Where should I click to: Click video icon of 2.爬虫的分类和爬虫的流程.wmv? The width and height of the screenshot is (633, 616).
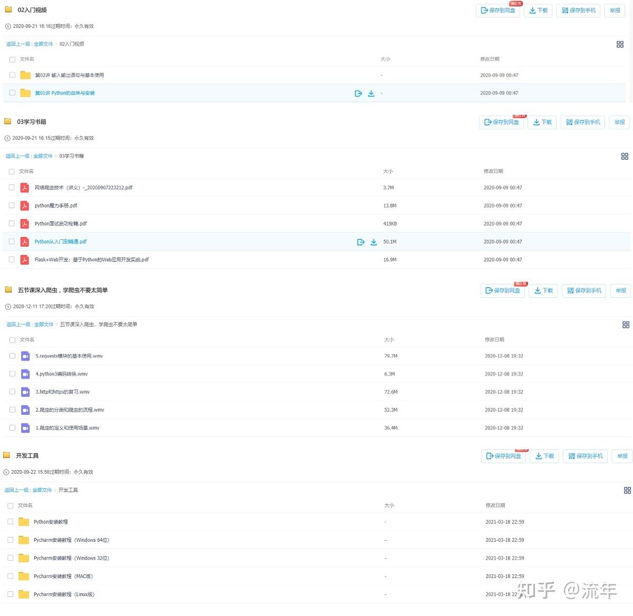(25, 410)
